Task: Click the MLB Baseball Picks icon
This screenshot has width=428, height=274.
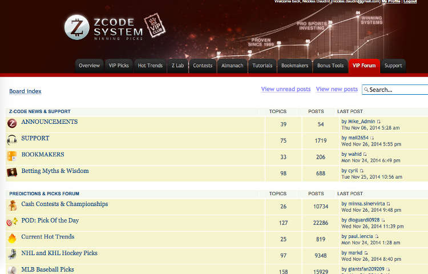Action: tap(12, 270)
